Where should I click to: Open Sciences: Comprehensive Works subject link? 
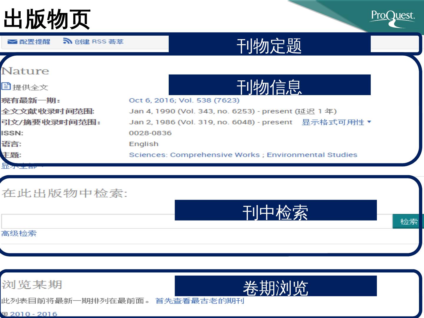[x=194, y=155]
